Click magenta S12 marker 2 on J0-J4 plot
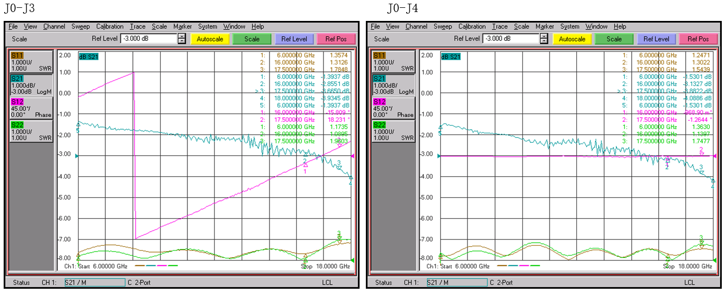Image resolution: width=727 pixels, height=295 pixels. 701,154
